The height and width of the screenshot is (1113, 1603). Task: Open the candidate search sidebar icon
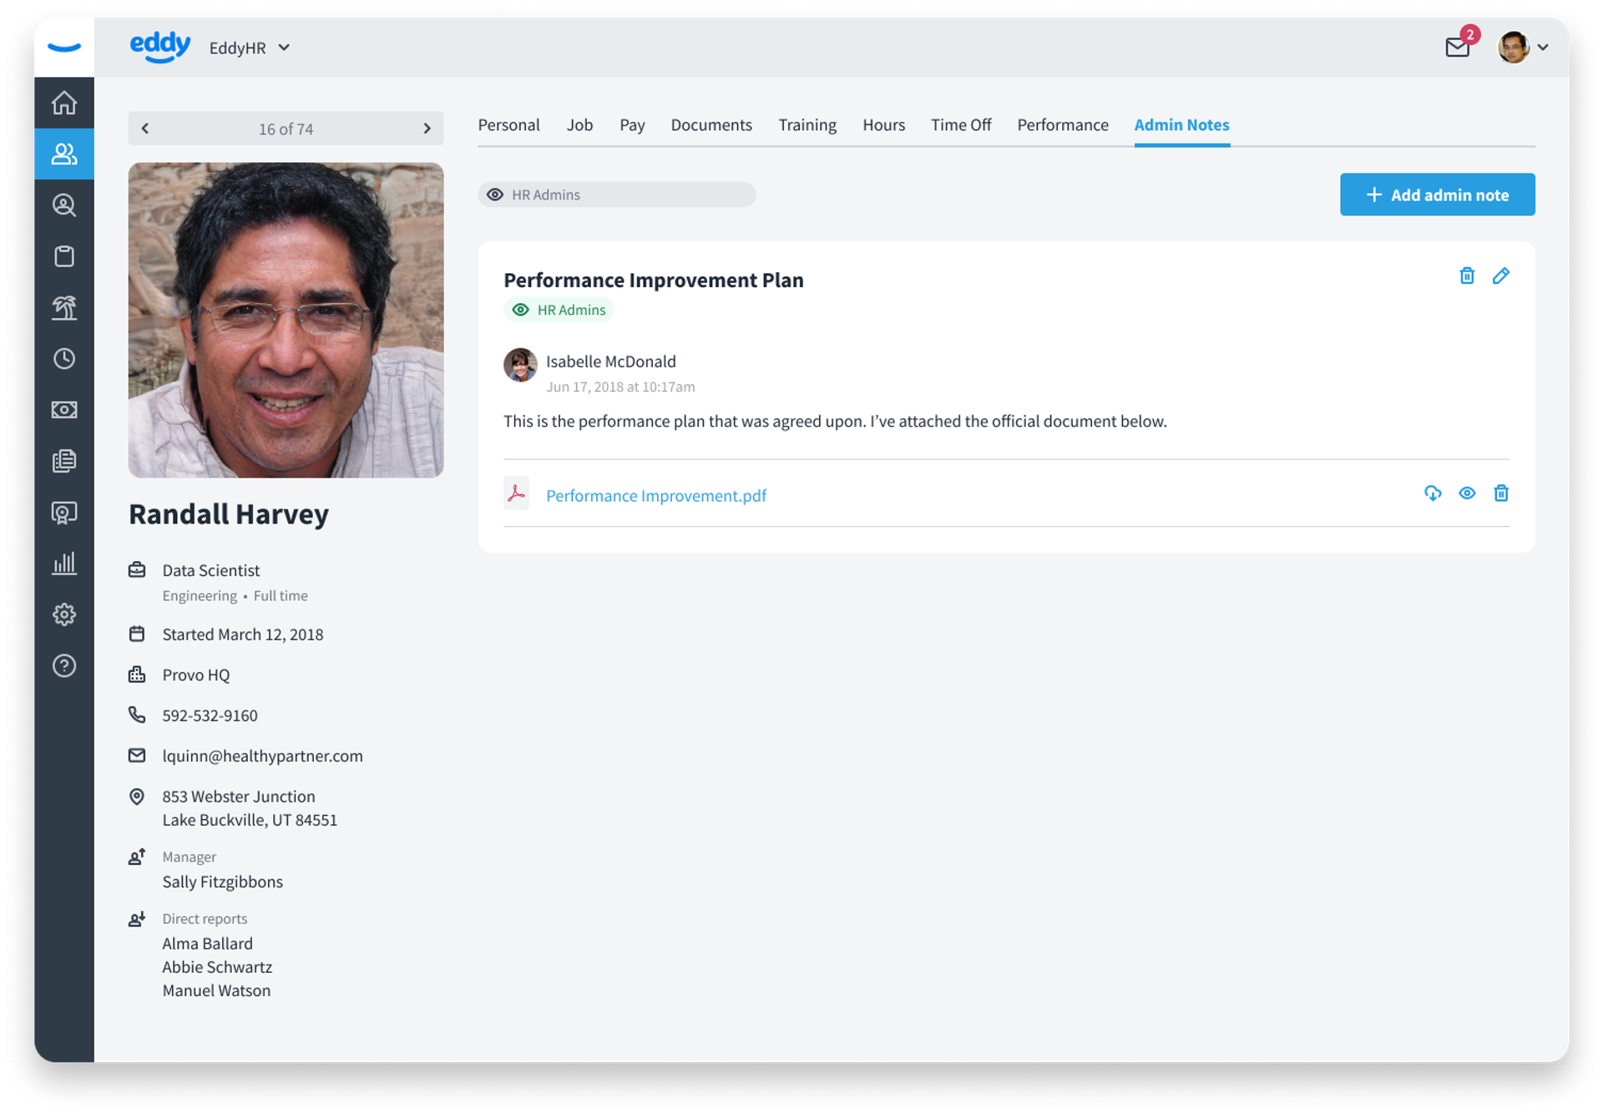point(64,205)
